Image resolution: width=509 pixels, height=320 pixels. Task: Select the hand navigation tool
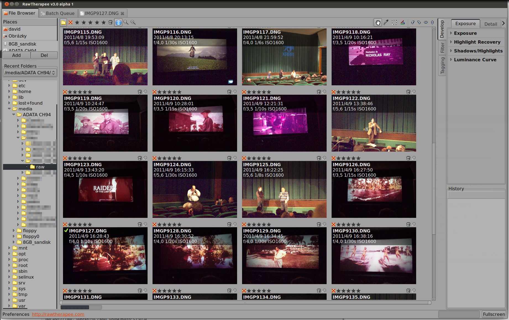pos(378,22)
